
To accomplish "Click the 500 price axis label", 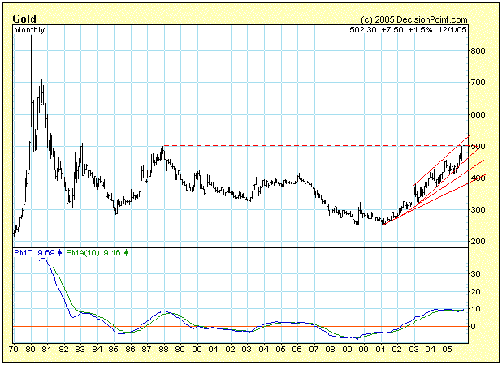I will (x=481, y=146).
